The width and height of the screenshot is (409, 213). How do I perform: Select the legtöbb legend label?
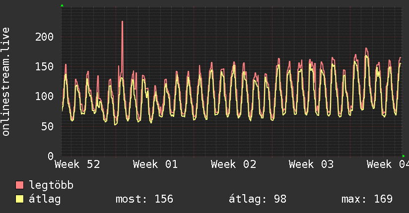tap(51, 185)
